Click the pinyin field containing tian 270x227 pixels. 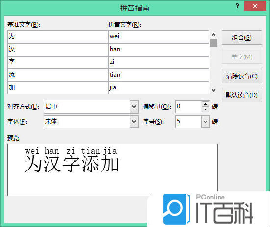[159, 75]
